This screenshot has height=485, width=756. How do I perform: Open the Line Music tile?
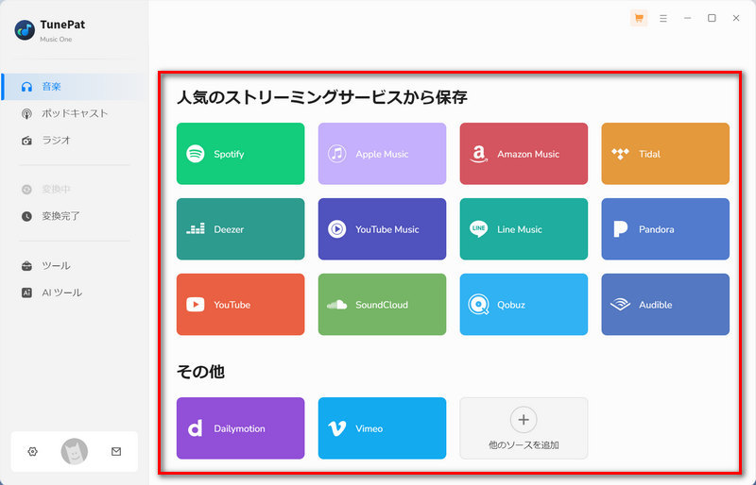(x=524, y=229)
